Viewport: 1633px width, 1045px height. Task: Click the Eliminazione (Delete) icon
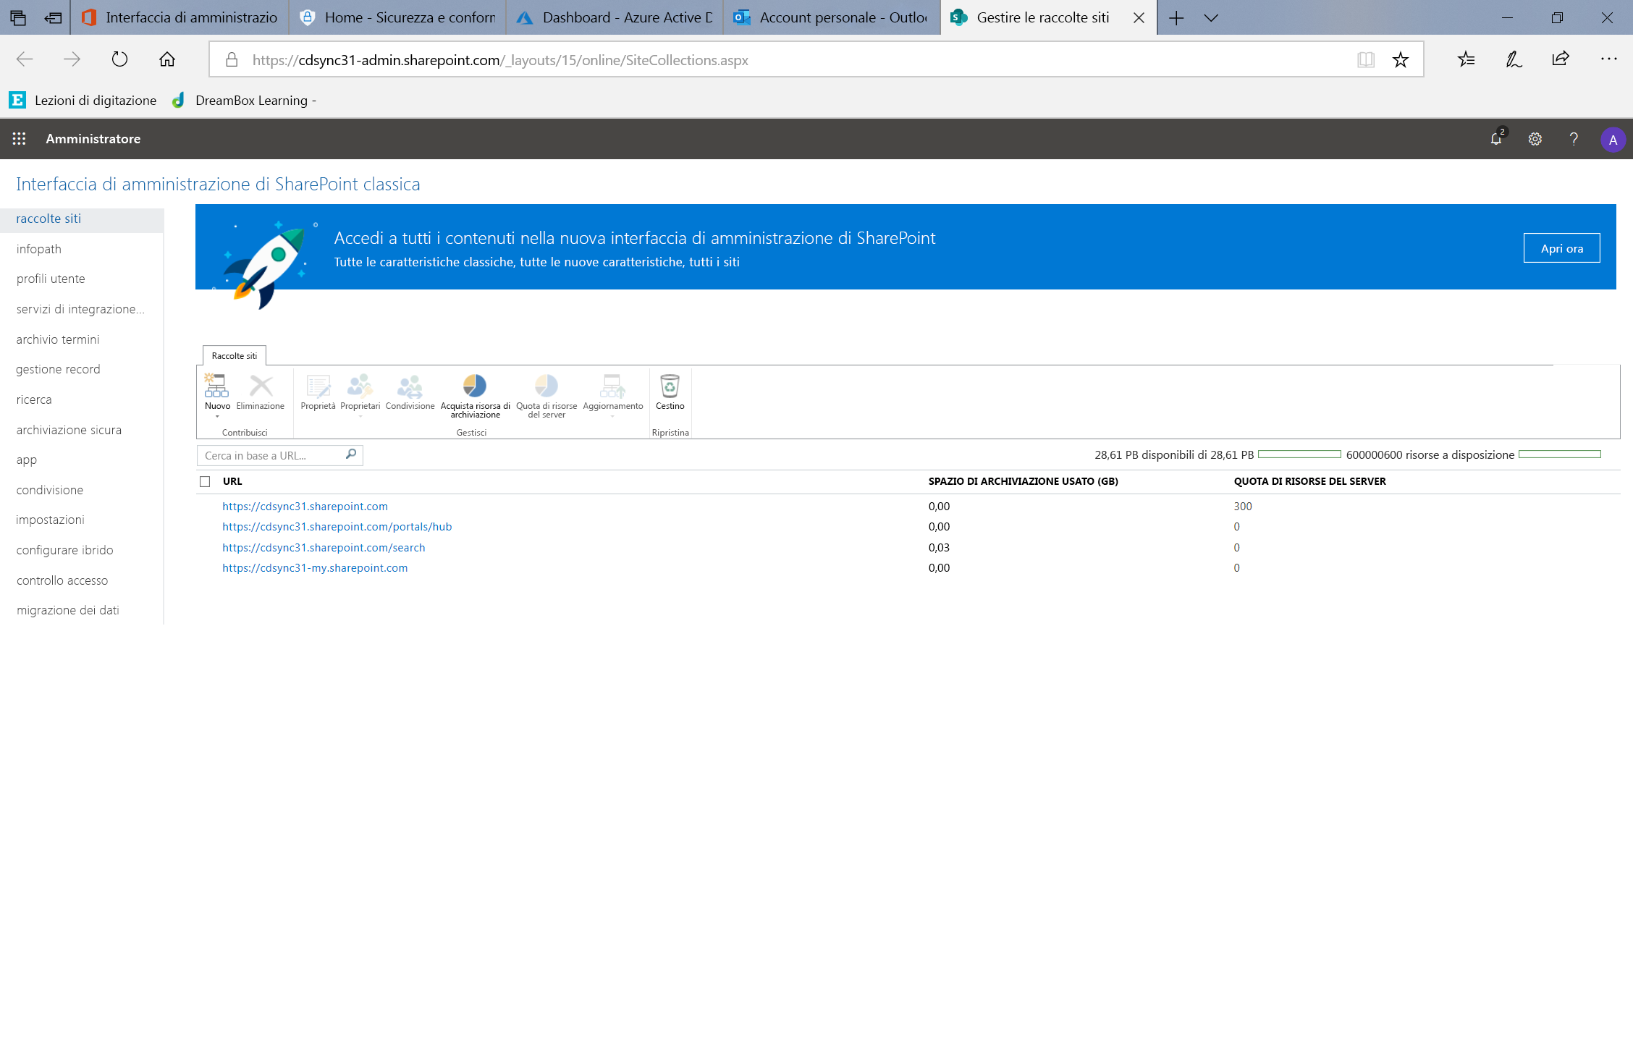click(x=259, y=392)
